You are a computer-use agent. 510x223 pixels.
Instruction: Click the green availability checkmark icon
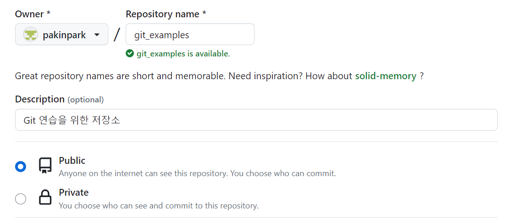tap(130, 54)
